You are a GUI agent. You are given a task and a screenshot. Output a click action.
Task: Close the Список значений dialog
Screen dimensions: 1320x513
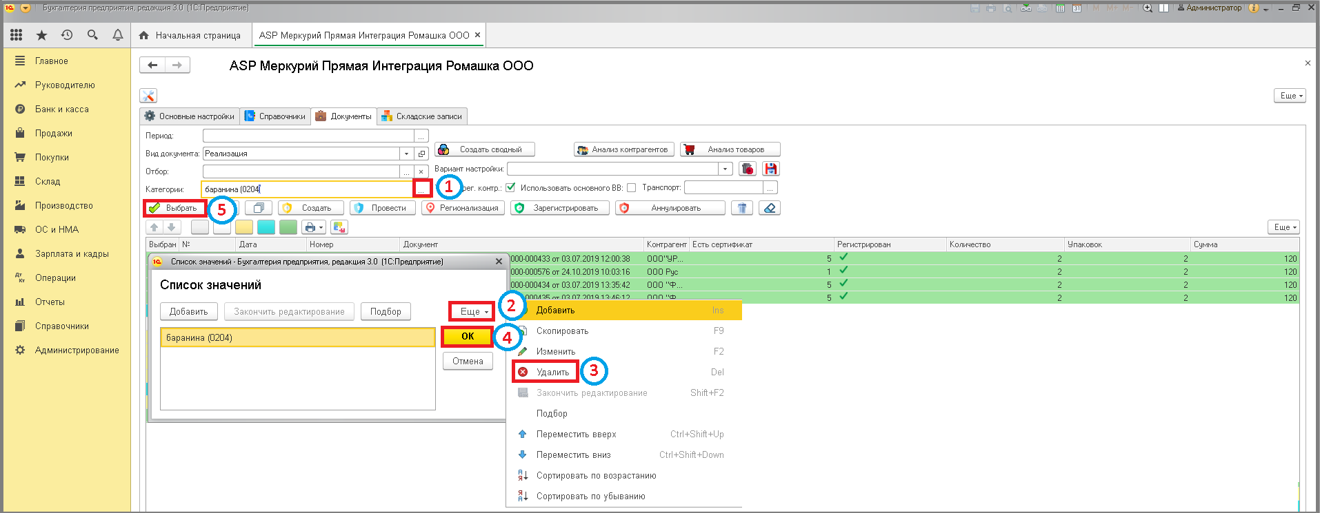(499, 262)
